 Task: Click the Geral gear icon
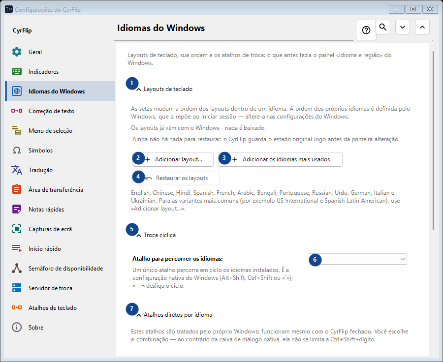17,52
